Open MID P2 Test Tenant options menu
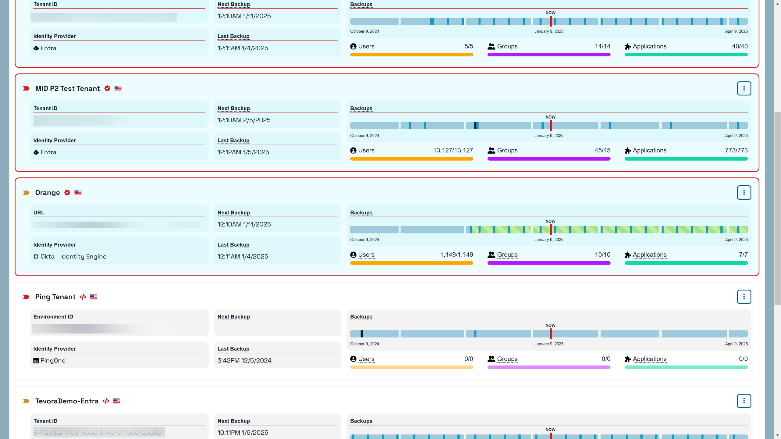The height and width of the screenshot is (439, 781). coord(744,88)
